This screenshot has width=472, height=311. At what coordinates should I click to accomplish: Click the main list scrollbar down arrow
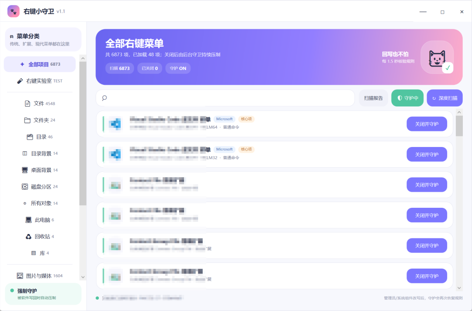pyautogui.click(x=459, y=288)
